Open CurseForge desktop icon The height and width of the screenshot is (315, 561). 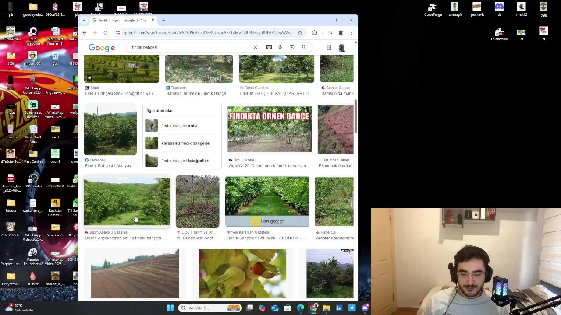433,9
